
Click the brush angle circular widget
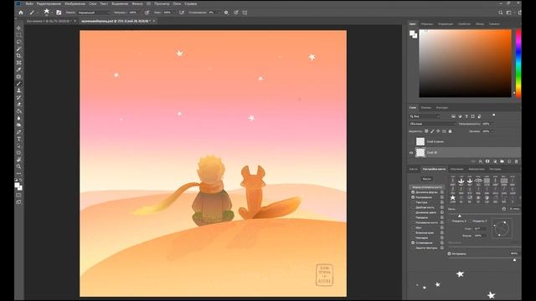[502, 228]
